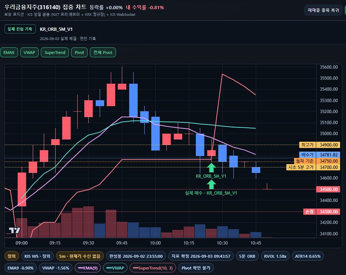Toggle the Pivot indicator chip
This screenshot has width=346, height=275.
[79, 53]
